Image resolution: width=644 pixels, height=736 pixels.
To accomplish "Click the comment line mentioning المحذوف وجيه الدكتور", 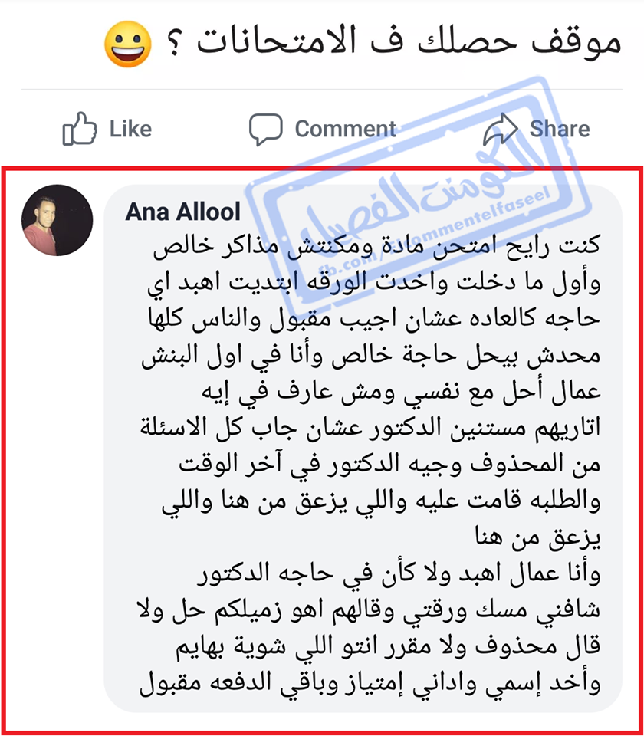I will pos(389,465).
